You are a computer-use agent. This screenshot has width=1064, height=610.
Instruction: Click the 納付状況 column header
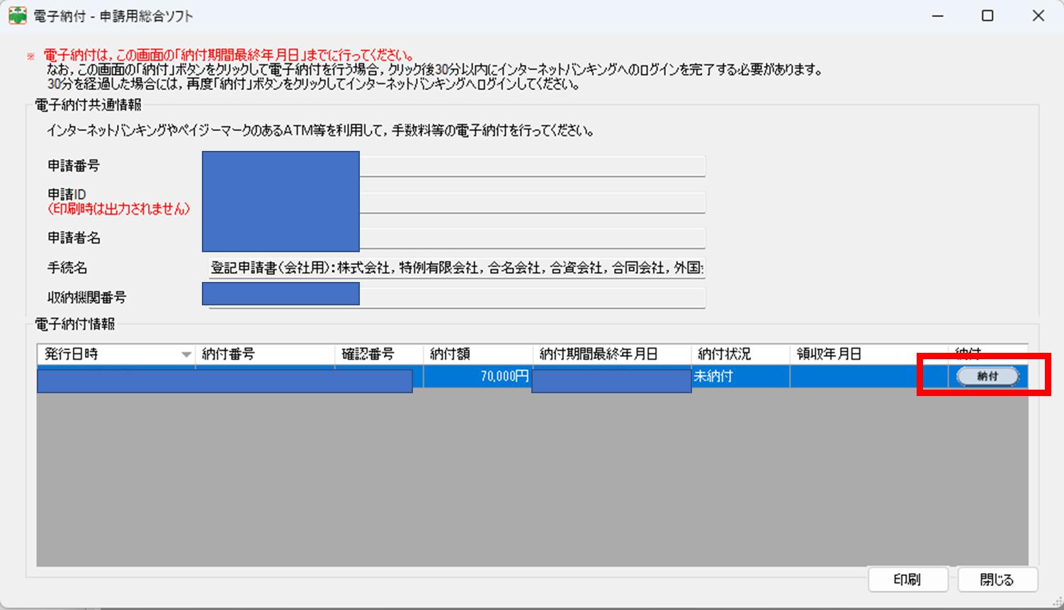741,354
